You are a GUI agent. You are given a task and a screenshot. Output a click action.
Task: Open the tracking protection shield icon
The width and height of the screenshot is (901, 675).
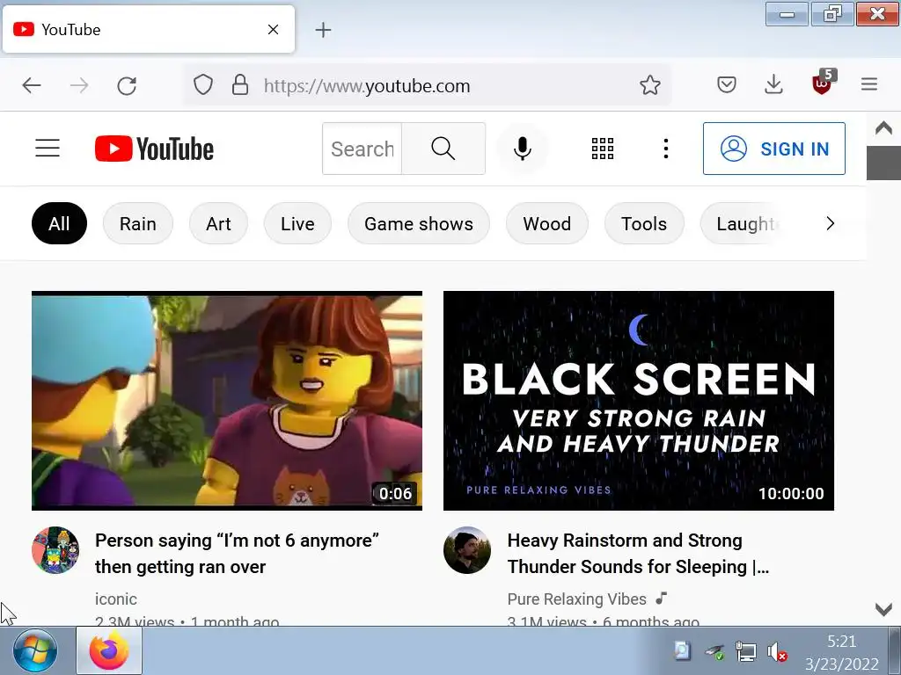[203, 85]
